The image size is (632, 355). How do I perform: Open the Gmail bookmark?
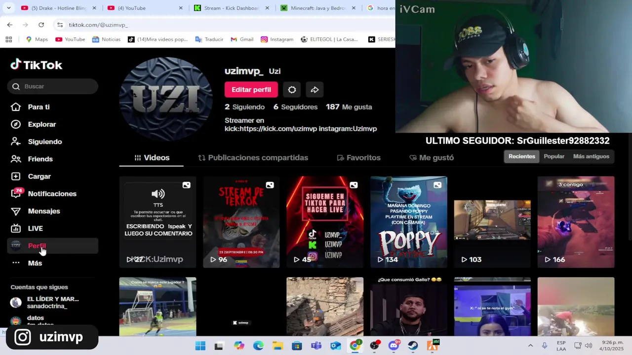pyautogui.click(x=242, y=39)
